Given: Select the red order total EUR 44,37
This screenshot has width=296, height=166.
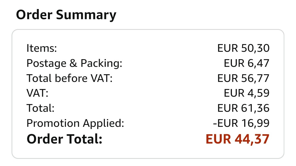Looking at the screenshot, I should coord(237,139).
